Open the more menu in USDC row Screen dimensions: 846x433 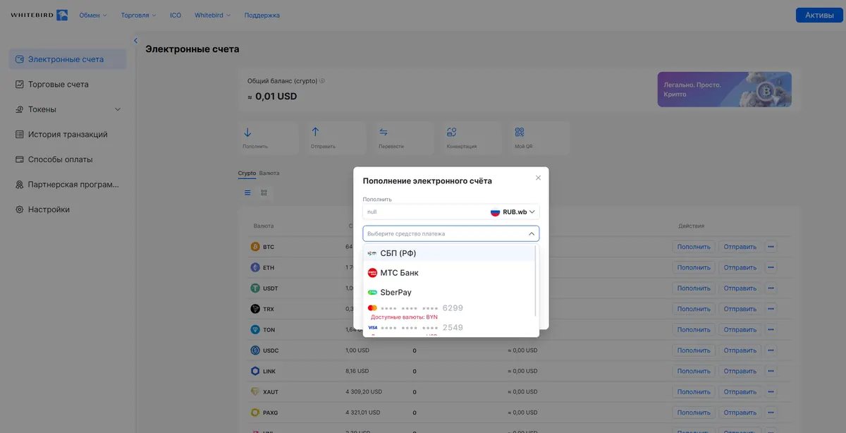click(771, 350)
